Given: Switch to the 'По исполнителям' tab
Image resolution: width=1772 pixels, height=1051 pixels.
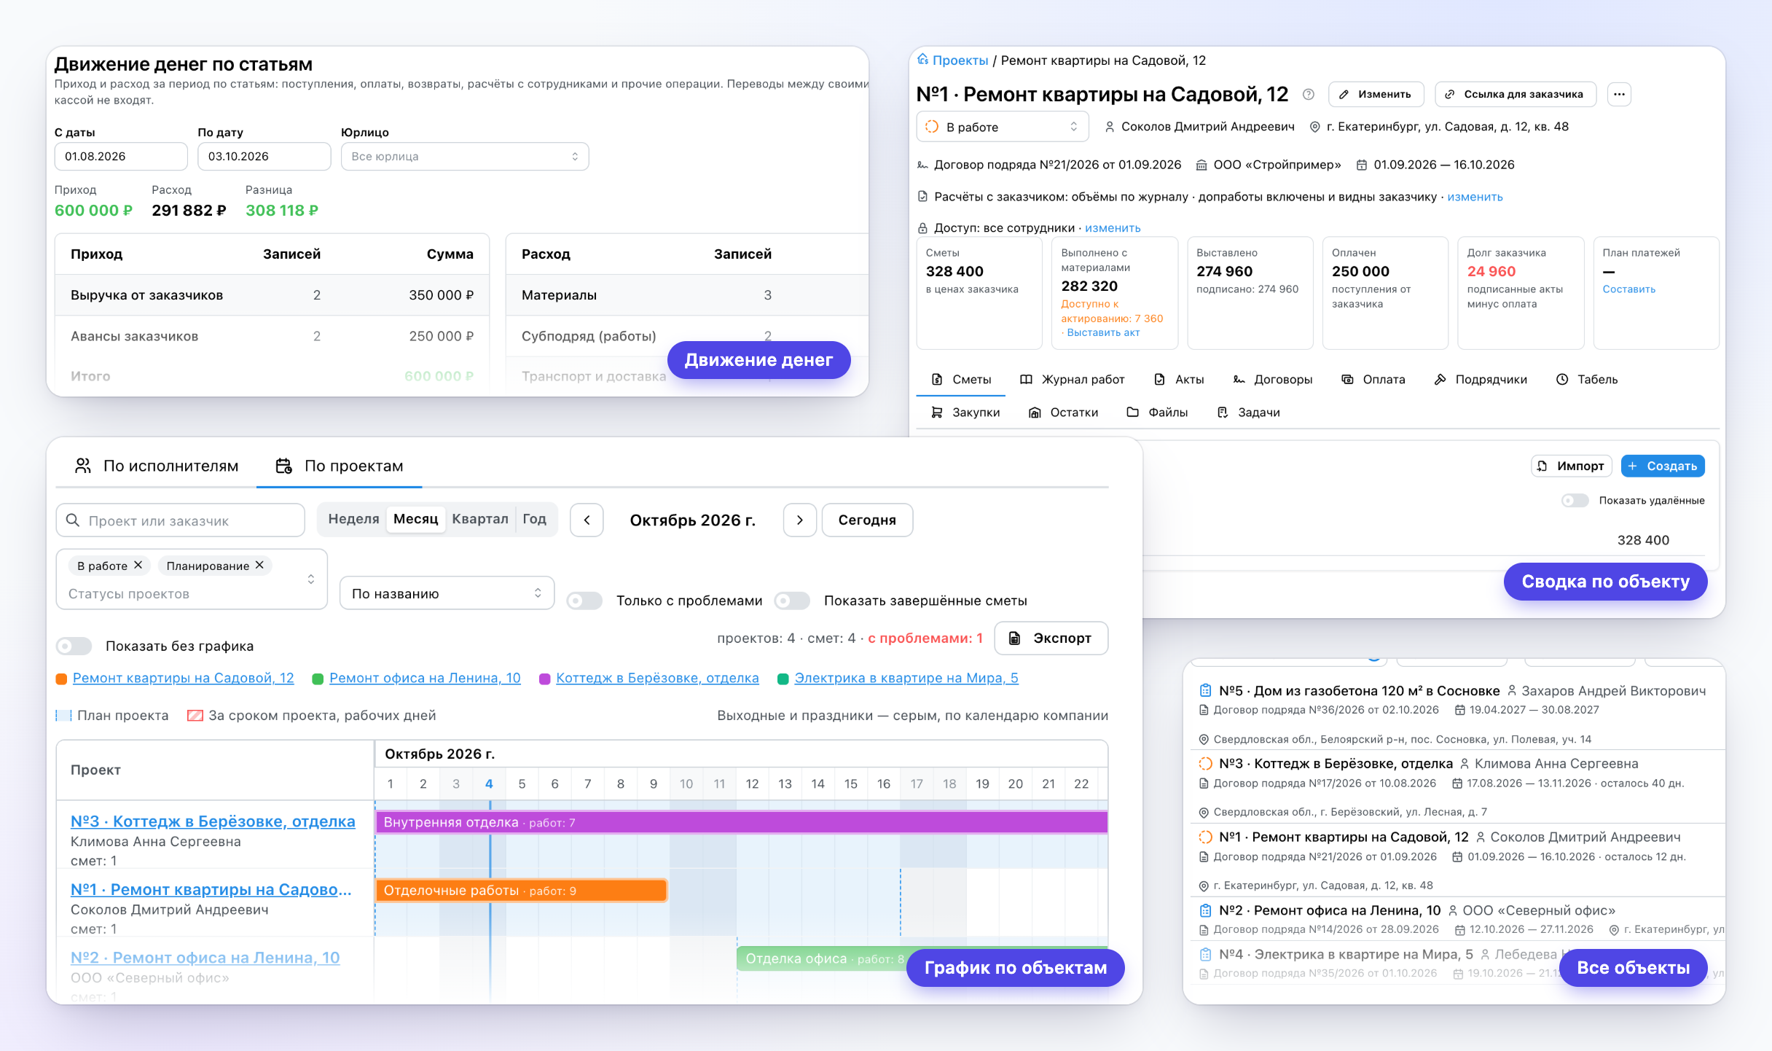Looking at the screenshot, I should coord(156,466).
